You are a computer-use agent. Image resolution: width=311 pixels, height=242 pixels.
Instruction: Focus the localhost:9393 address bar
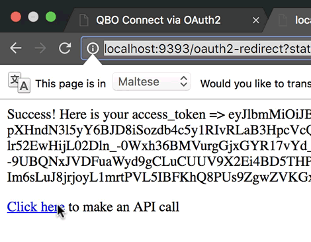207,48
